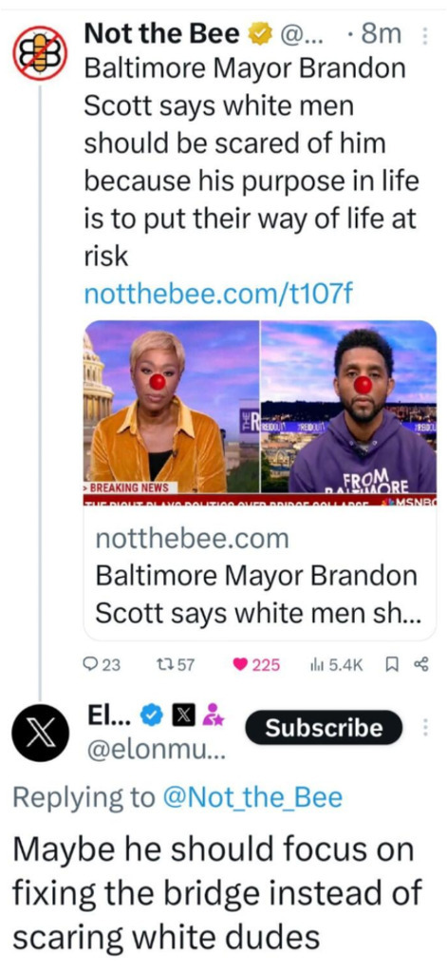This screenshot has height=973, width=447.
Task: Click the gold verified badge beside Not the Bee
Action: coord(259,36)
